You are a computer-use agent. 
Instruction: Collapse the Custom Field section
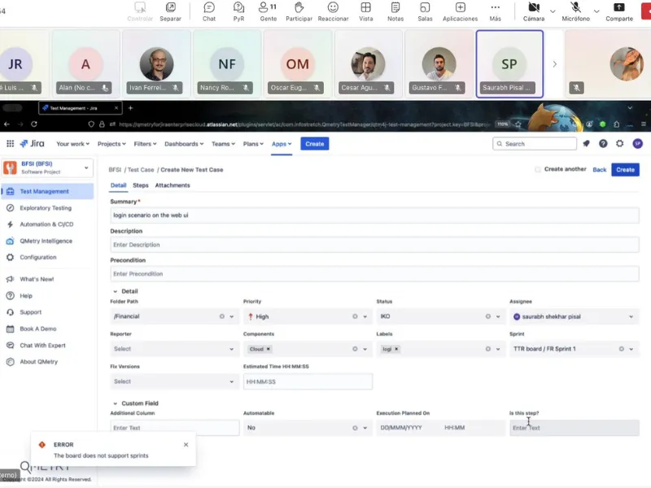click(x=115, y=403)
